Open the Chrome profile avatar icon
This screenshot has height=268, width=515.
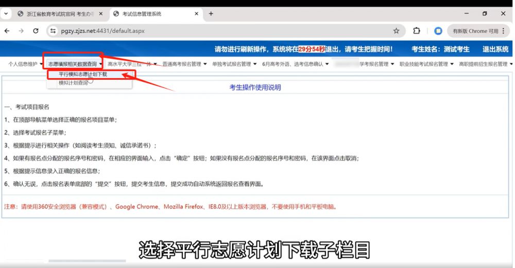pos(438,31)
